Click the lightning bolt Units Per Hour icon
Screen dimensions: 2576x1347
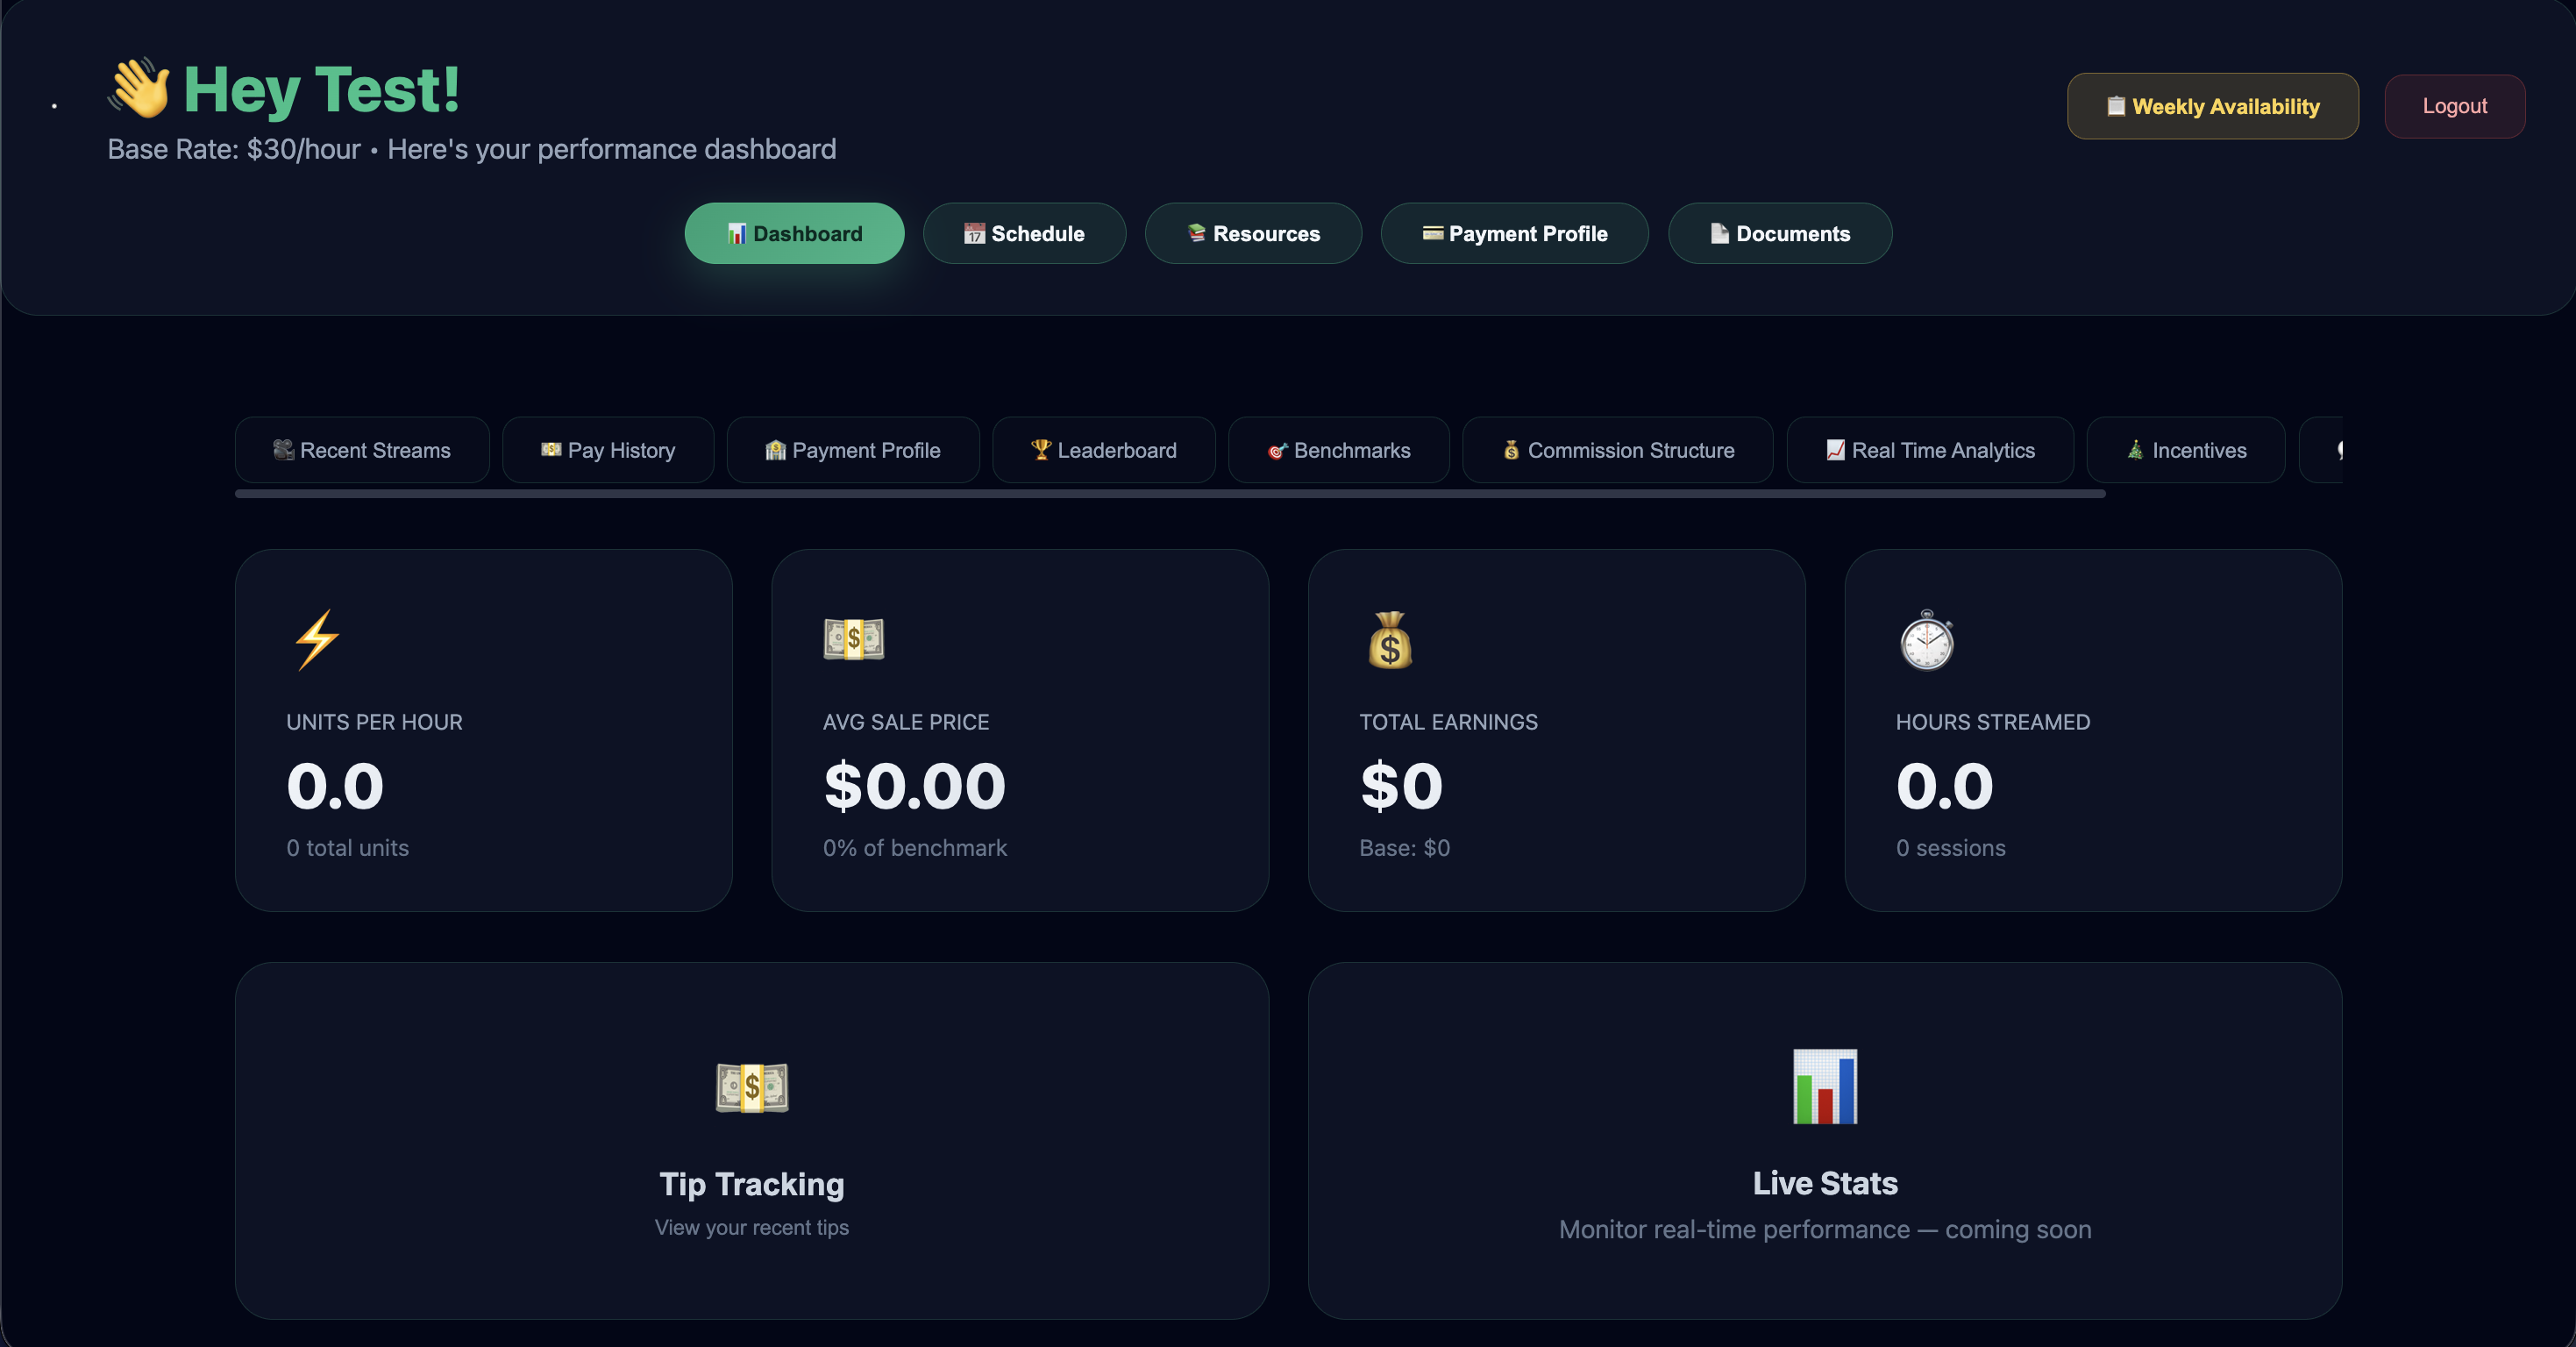pos(318,640)
